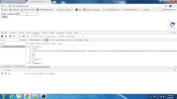Screen dimensions: 177x99
Task: Open the Security tab
Action: pos(69,33)
